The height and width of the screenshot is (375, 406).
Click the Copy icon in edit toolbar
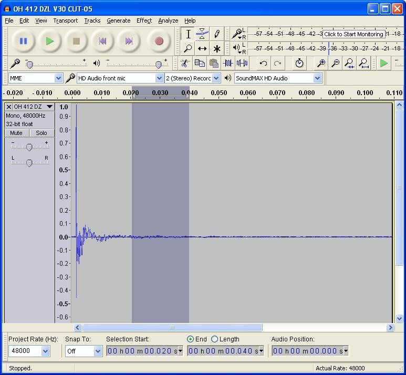pyautogui.click(x=200, y=63)
